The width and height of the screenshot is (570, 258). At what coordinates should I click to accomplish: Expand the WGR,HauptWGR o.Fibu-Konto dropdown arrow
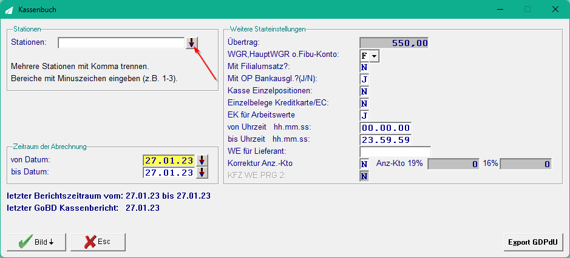375,55
